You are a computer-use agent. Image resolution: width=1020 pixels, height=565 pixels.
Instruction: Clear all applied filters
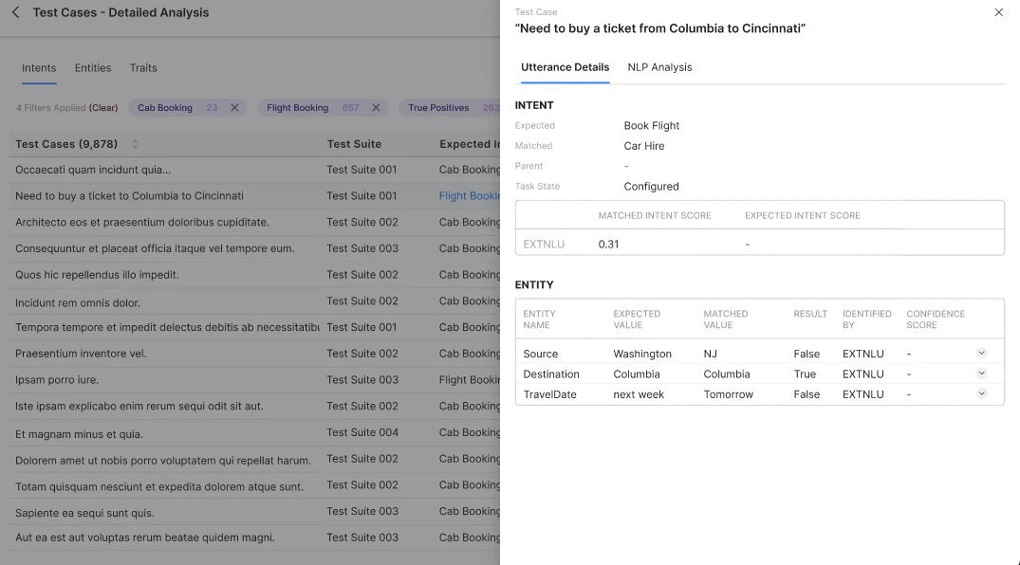pyautogui.click(x=103, y=108)
